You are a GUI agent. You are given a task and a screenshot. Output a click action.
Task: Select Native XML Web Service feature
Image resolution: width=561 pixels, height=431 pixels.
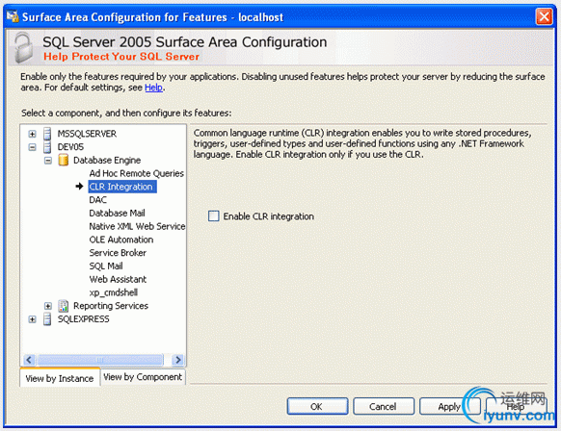pos(137,226)
